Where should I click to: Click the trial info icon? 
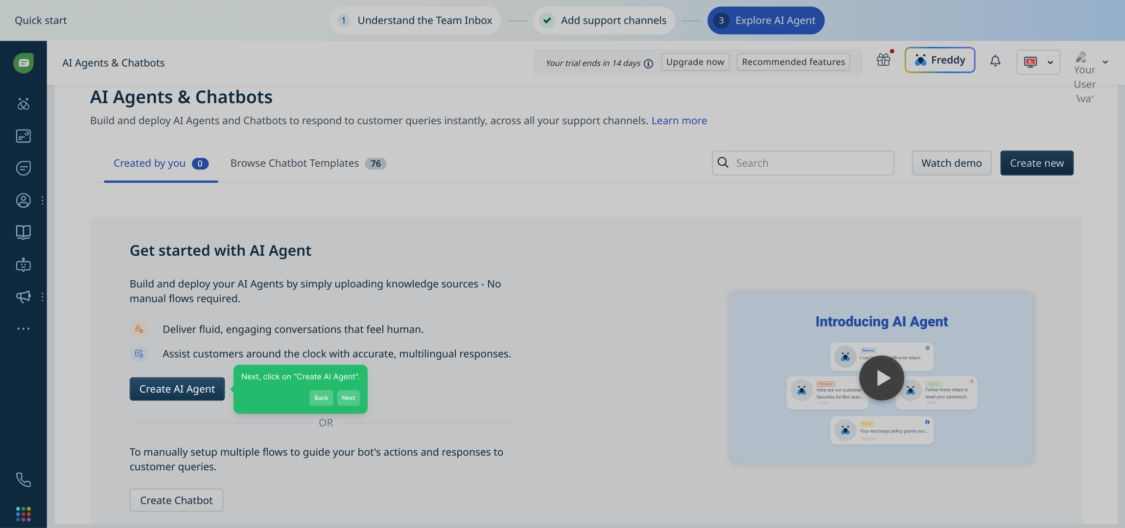click(649, 64)
